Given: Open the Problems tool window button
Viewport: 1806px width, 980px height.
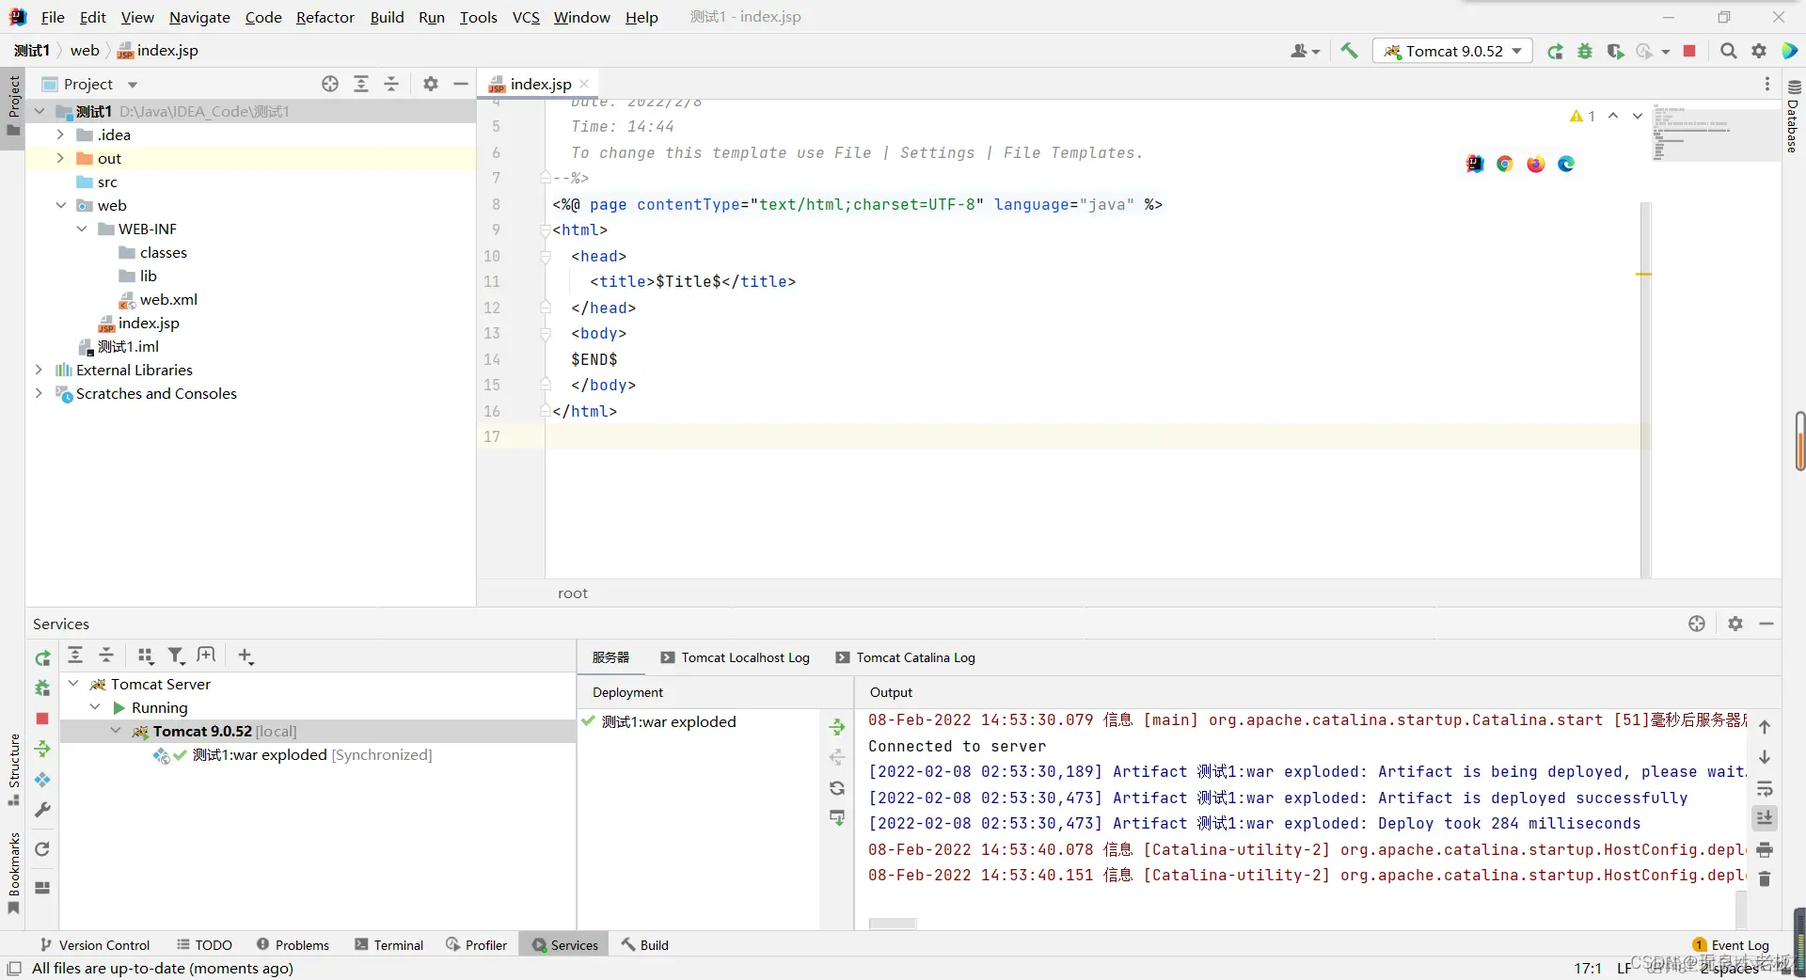Looking at the screenshot, I should (293, 945).
